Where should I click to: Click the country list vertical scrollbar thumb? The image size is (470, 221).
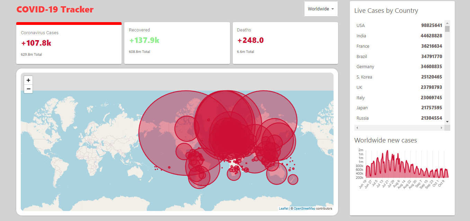[x=447, y=29]
